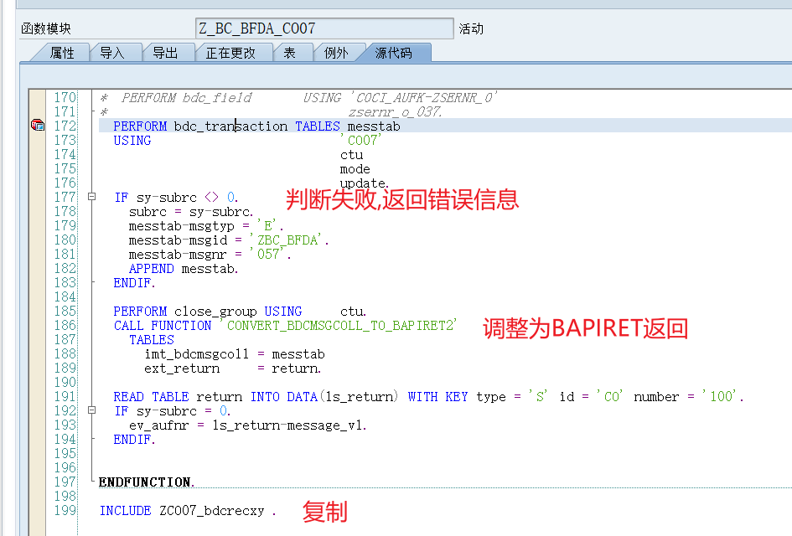Click the commented 'PERFORM bdc_field' line 170

[x=299, y=97]
